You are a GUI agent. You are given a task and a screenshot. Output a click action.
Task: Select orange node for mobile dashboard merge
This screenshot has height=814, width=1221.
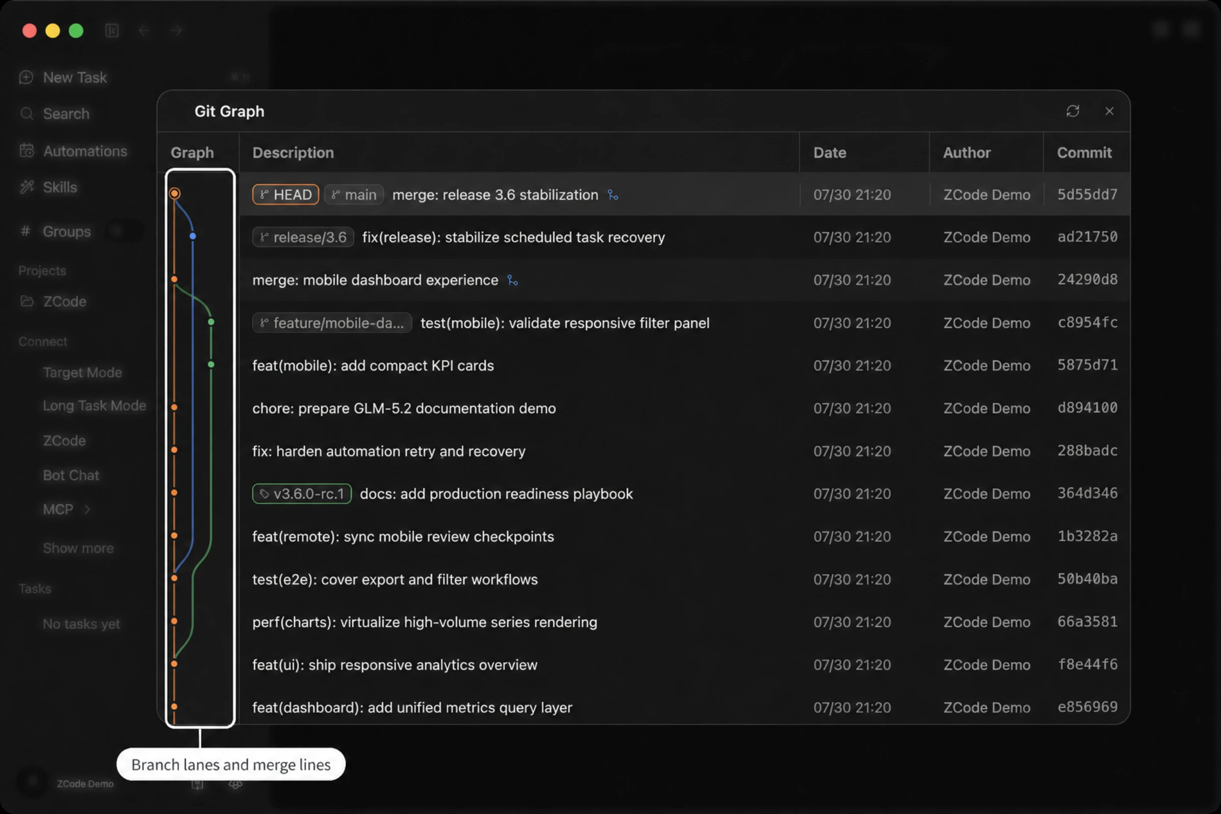175,279
